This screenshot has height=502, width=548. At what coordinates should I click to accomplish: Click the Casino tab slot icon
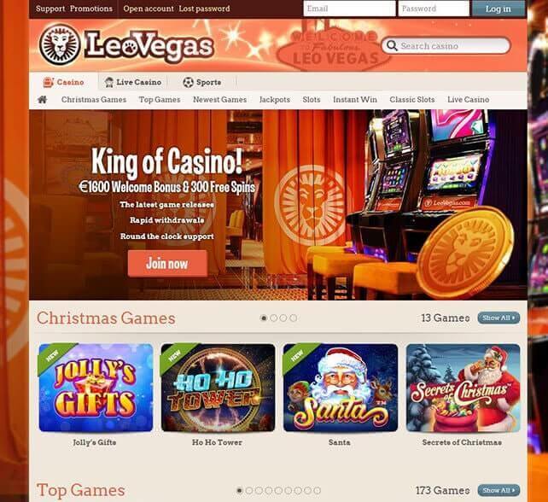[x=48, y=82]
